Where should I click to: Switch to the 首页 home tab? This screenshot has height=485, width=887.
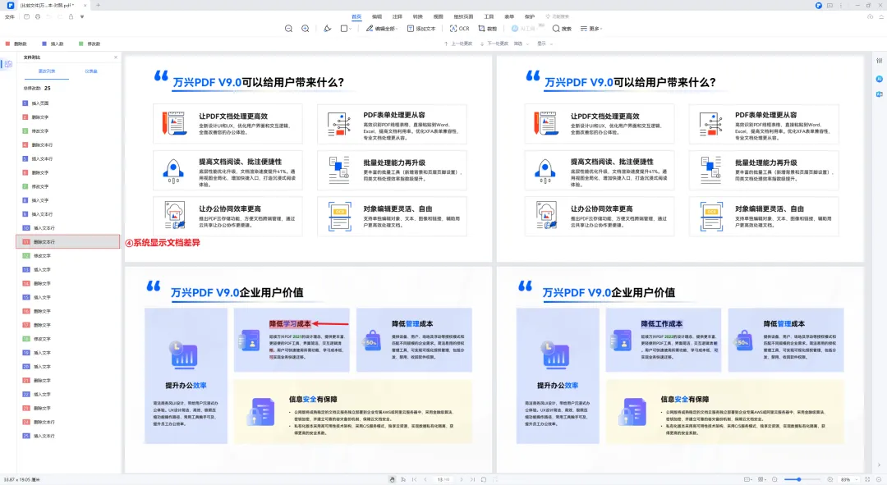coord(356,16)
